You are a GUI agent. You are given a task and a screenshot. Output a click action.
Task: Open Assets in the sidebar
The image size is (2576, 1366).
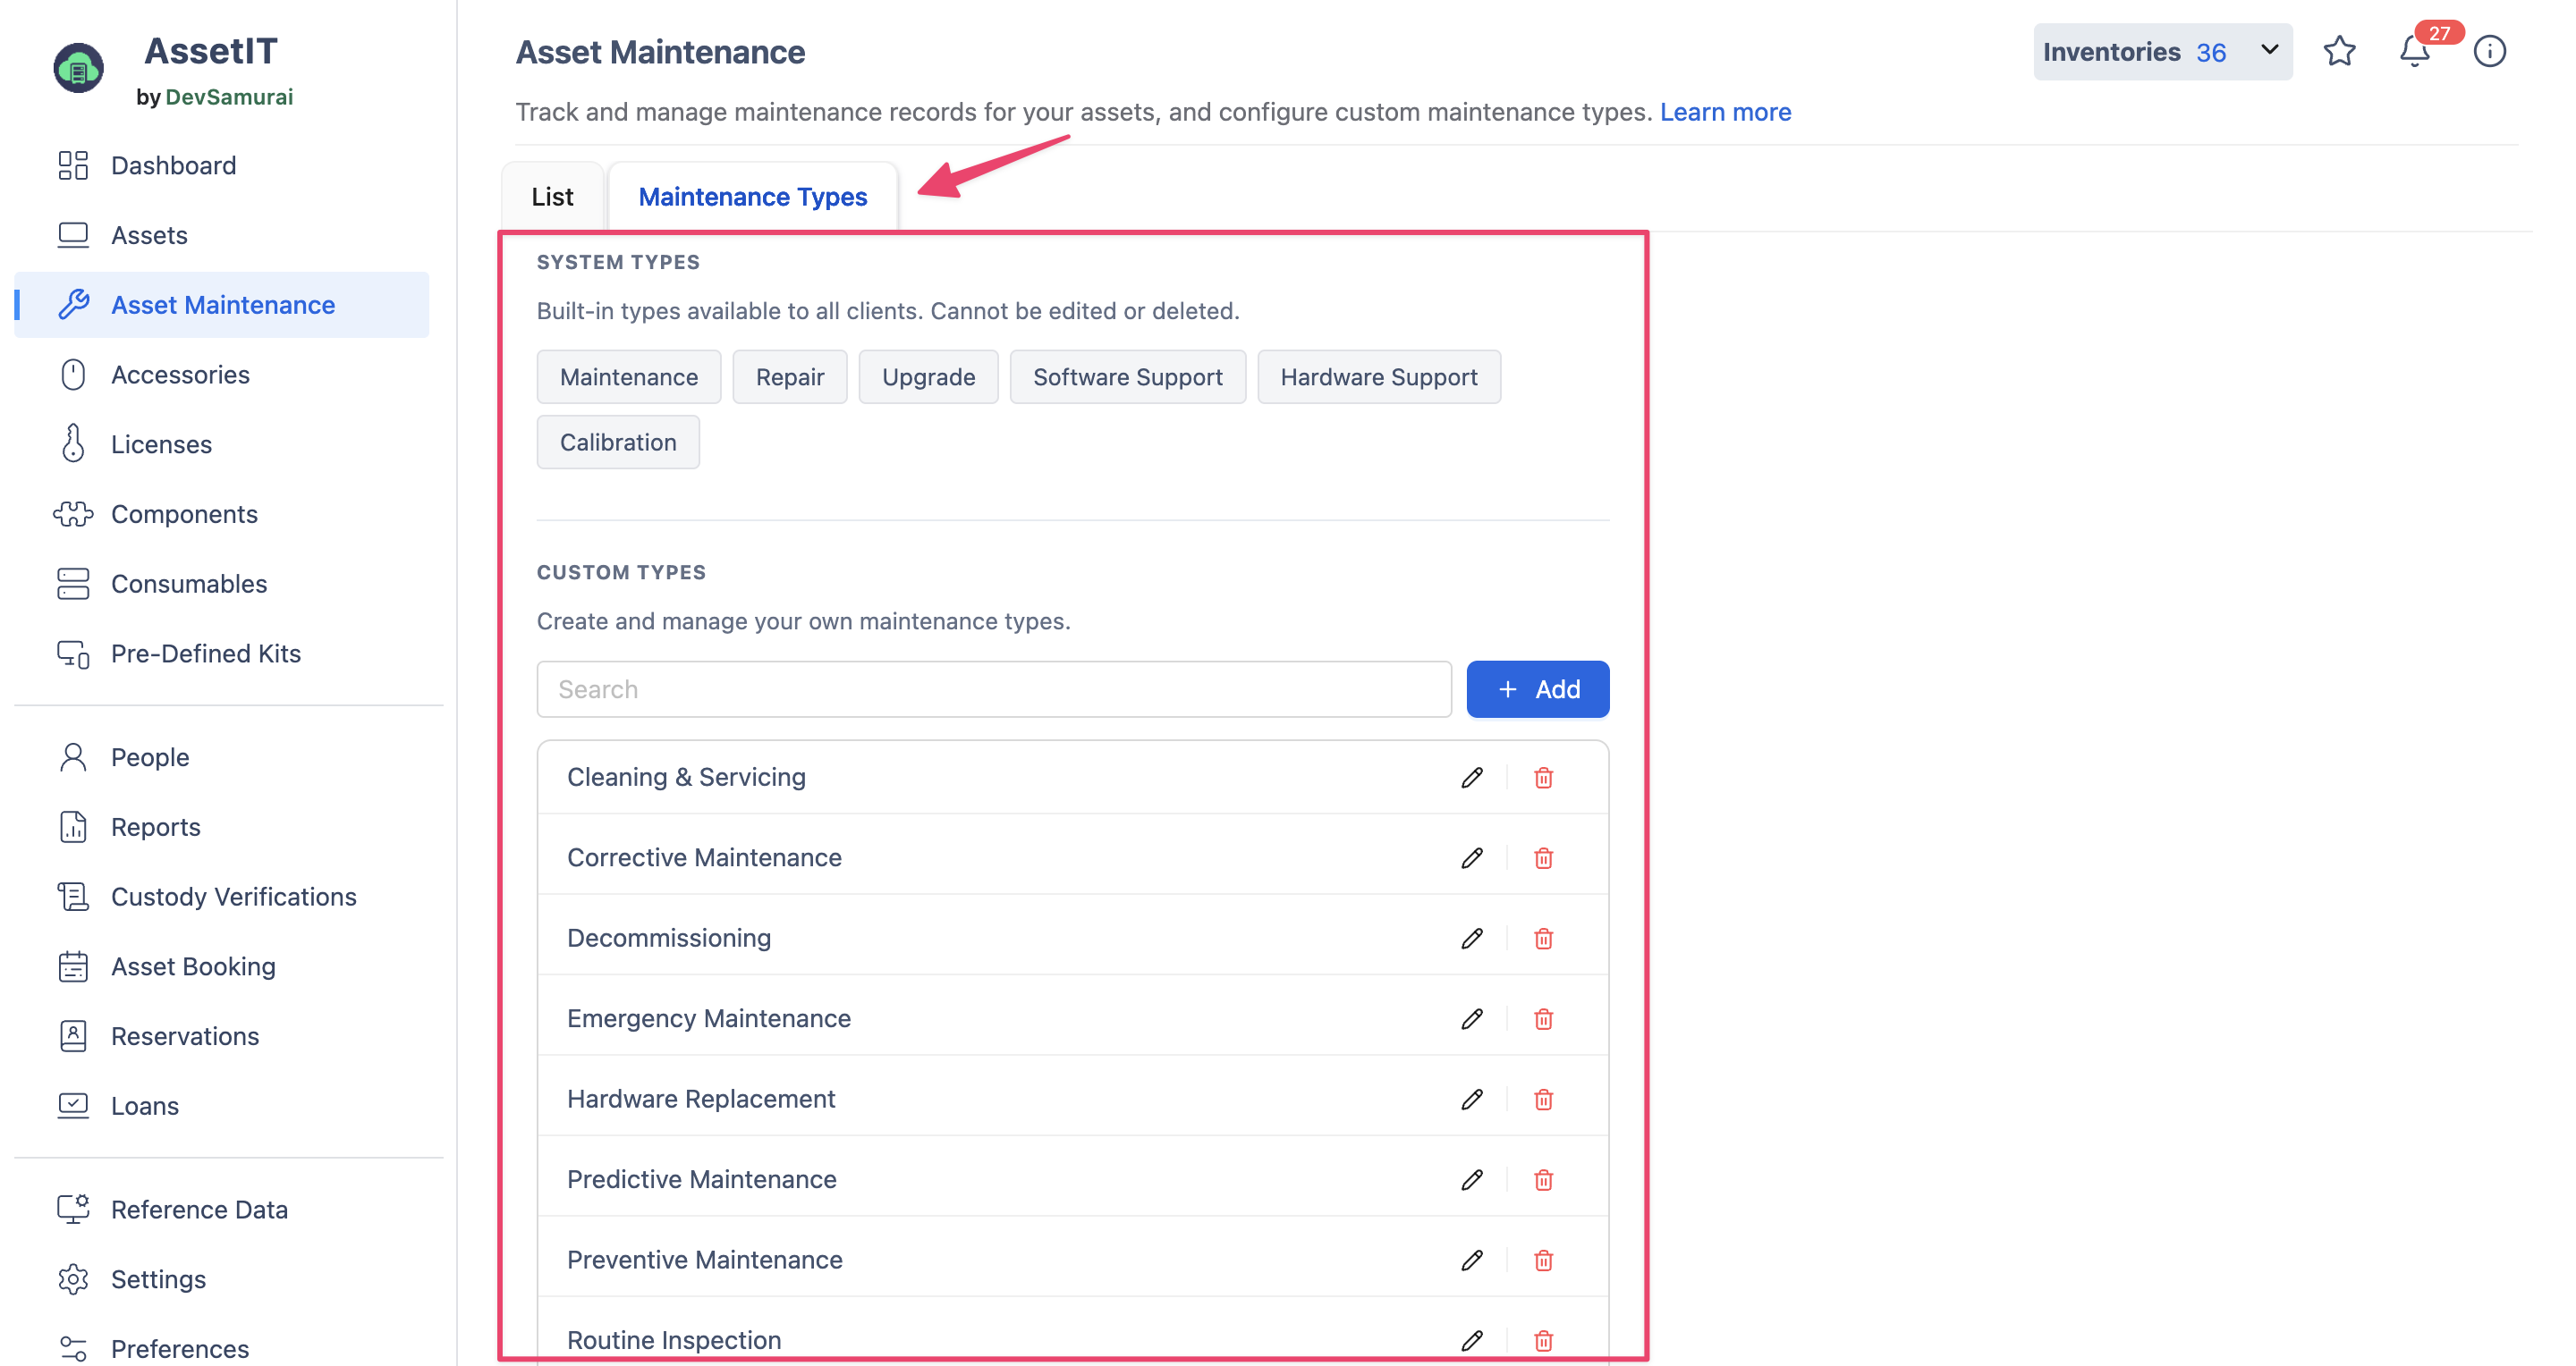221,235
